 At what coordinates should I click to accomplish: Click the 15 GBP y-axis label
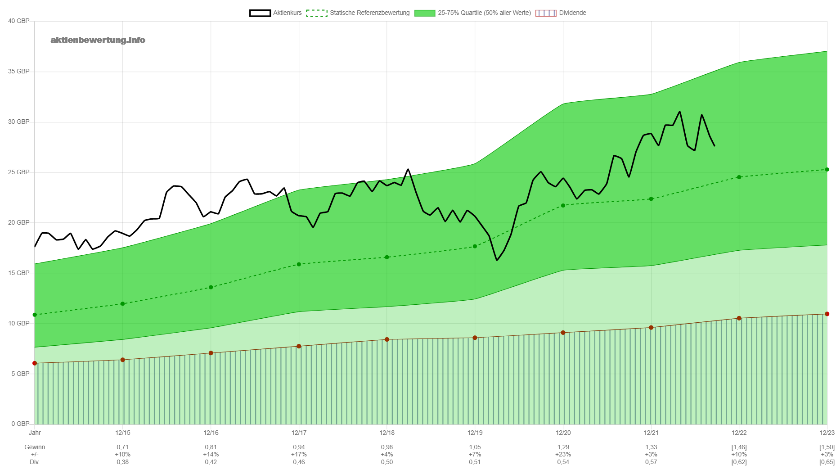(19, 273)
